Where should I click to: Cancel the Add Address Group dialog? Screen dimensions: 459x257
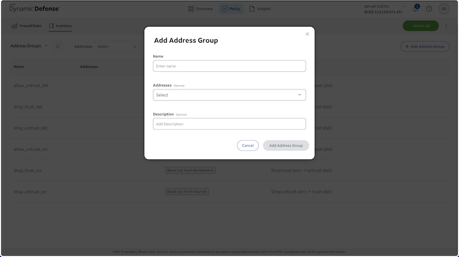click(248, 146)
